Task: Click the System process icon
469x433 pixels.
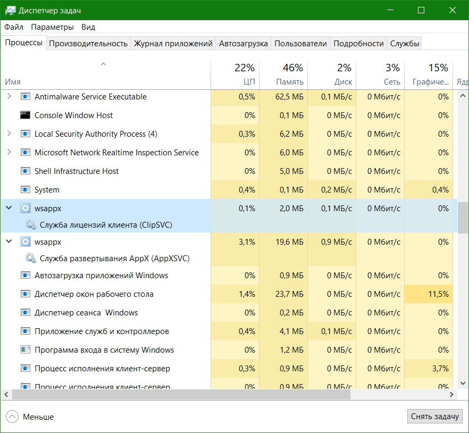Action: [25, 190]
